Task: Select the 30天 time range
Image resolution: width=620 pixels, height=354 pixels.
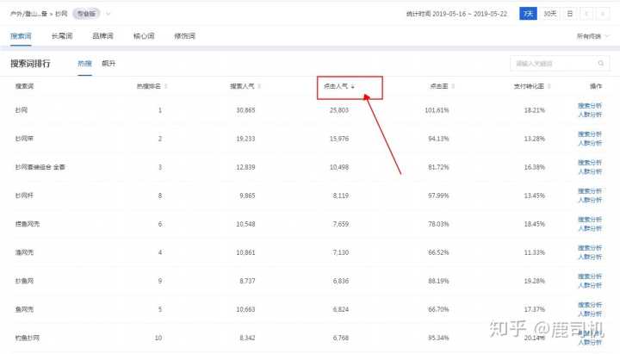Action: [549, 14]
